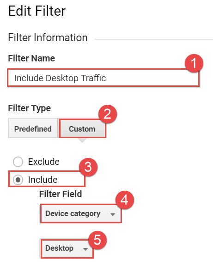Viewport: 213px width, 266px height.
Task: Select the Exclude radio button
Action: point(18,162)
